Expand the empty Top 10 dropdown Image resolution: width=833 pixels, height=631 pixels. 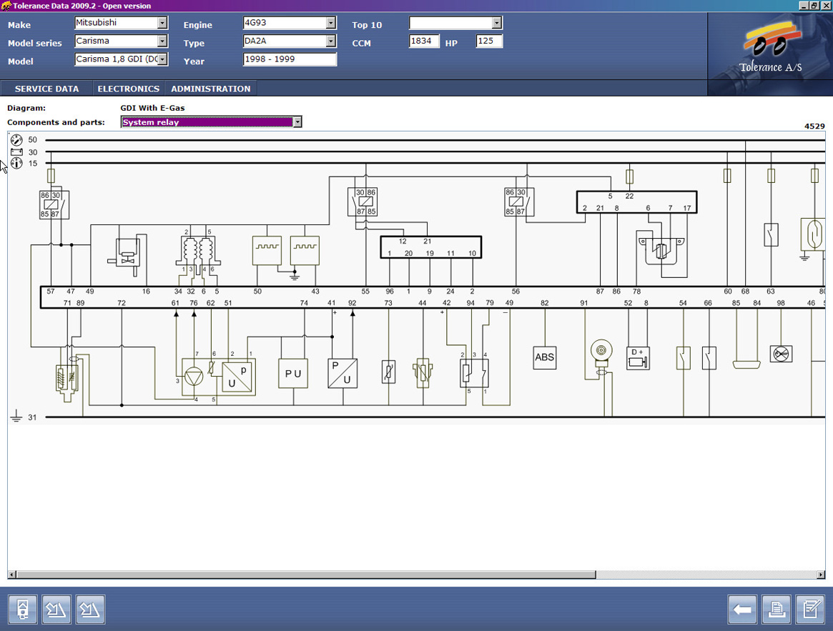[497, 23]
